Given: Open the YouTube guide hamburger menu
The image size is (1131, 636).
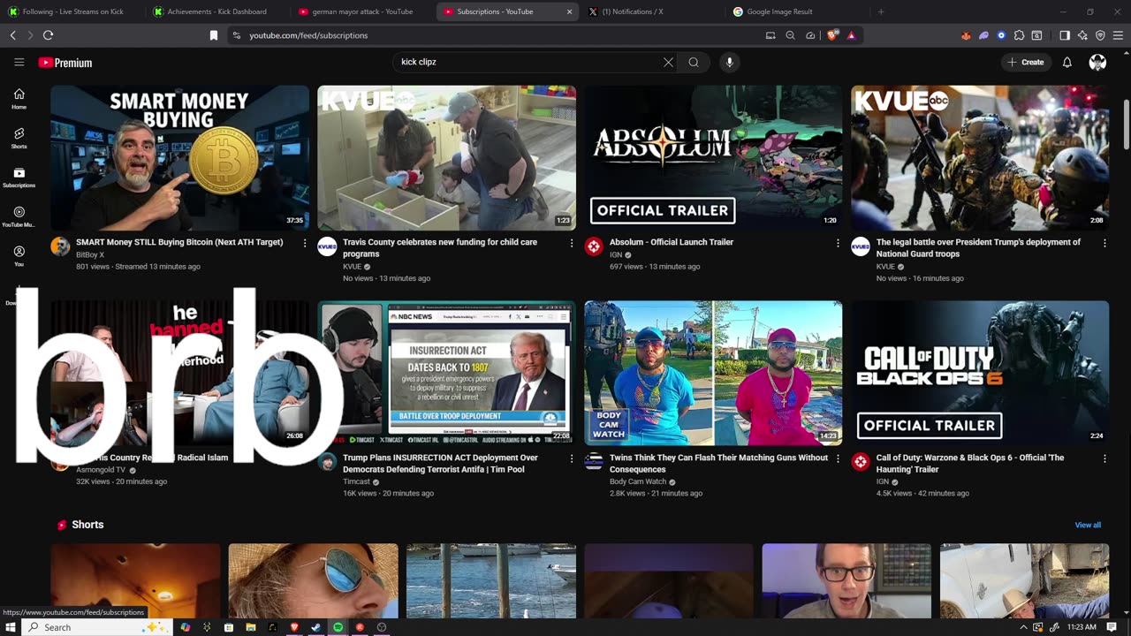Looking at the screenshot, I should pyautogui.click(x=19, y=62).
